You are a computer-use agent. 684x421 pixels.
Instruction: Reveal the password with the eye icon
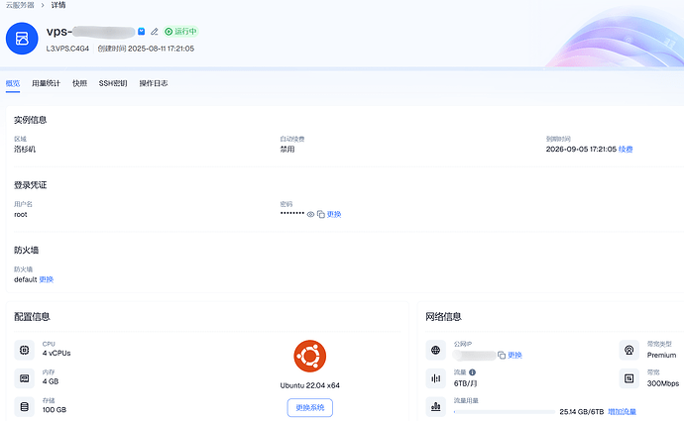[x=310, y=214]
